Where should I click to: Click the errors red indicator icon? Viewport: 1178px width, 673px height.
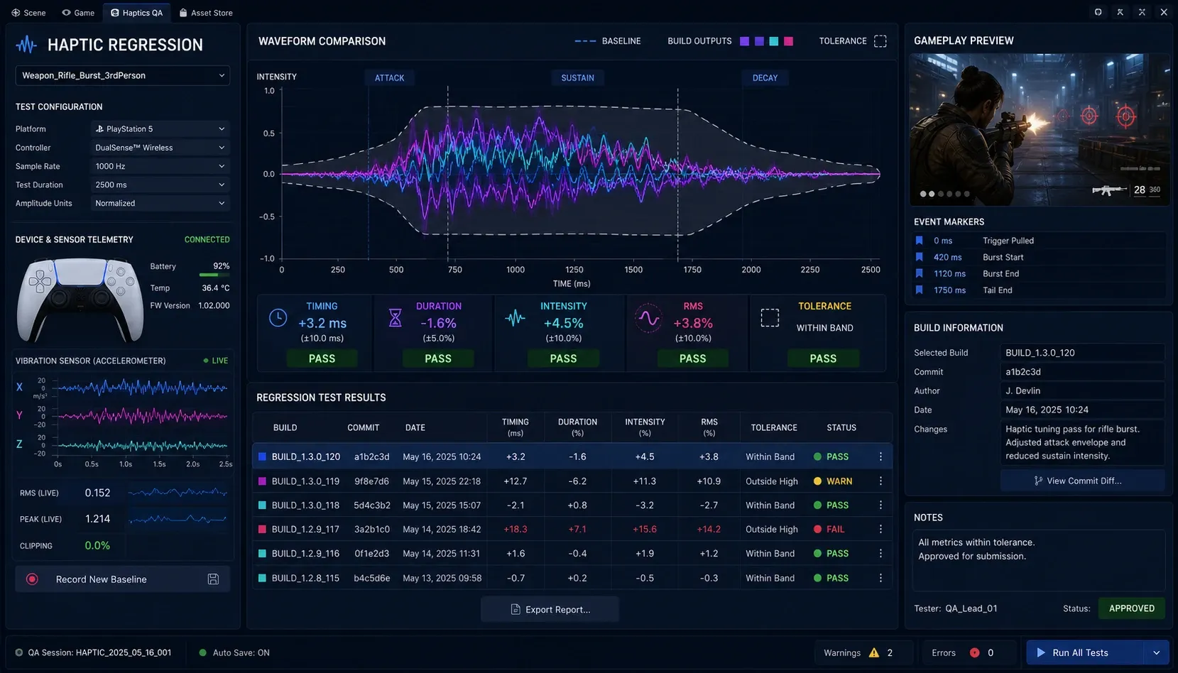pyautogui.click(x=974, y=652)
